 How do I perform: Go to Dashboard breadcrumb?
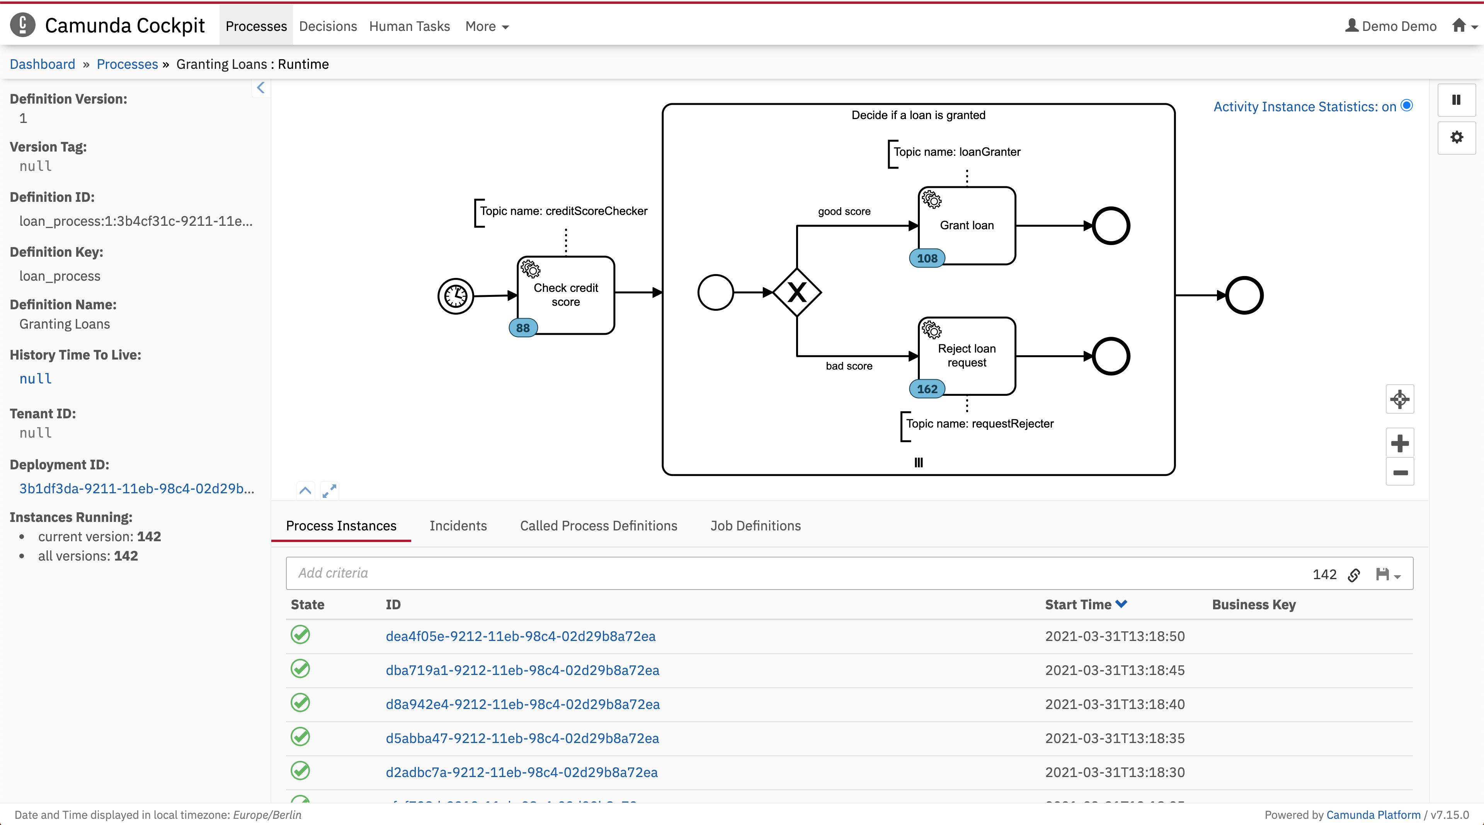click(43, 64)
